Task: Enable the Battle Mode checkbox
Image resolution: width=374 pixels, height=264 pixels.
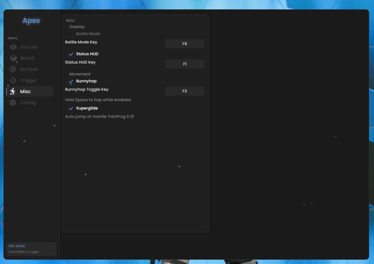Action: [x=71, y=34]
